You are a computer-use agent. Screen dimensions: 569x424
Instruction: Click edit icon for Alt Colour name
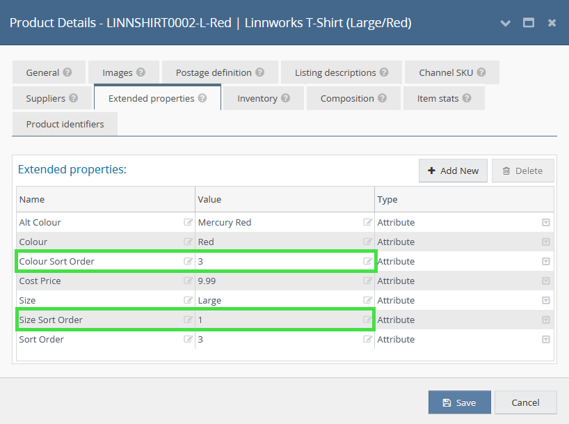(188, 222)
